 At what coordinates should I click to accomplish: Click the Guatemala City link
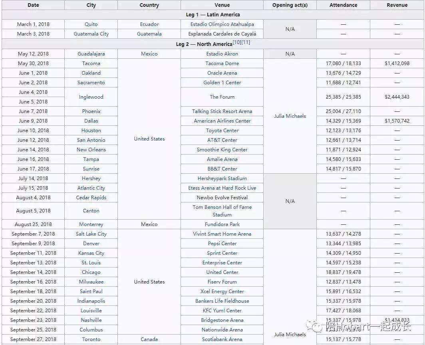click(91, 34)
